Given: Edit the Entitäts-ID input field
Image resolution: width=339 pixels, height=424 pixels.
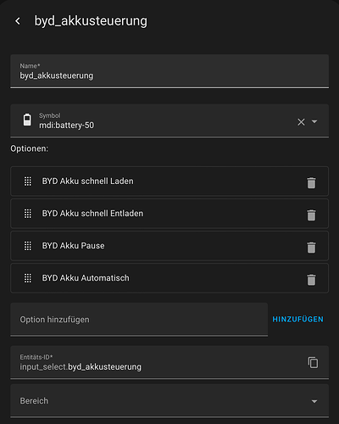Looking at the screenshot, I should click(158, 362).
